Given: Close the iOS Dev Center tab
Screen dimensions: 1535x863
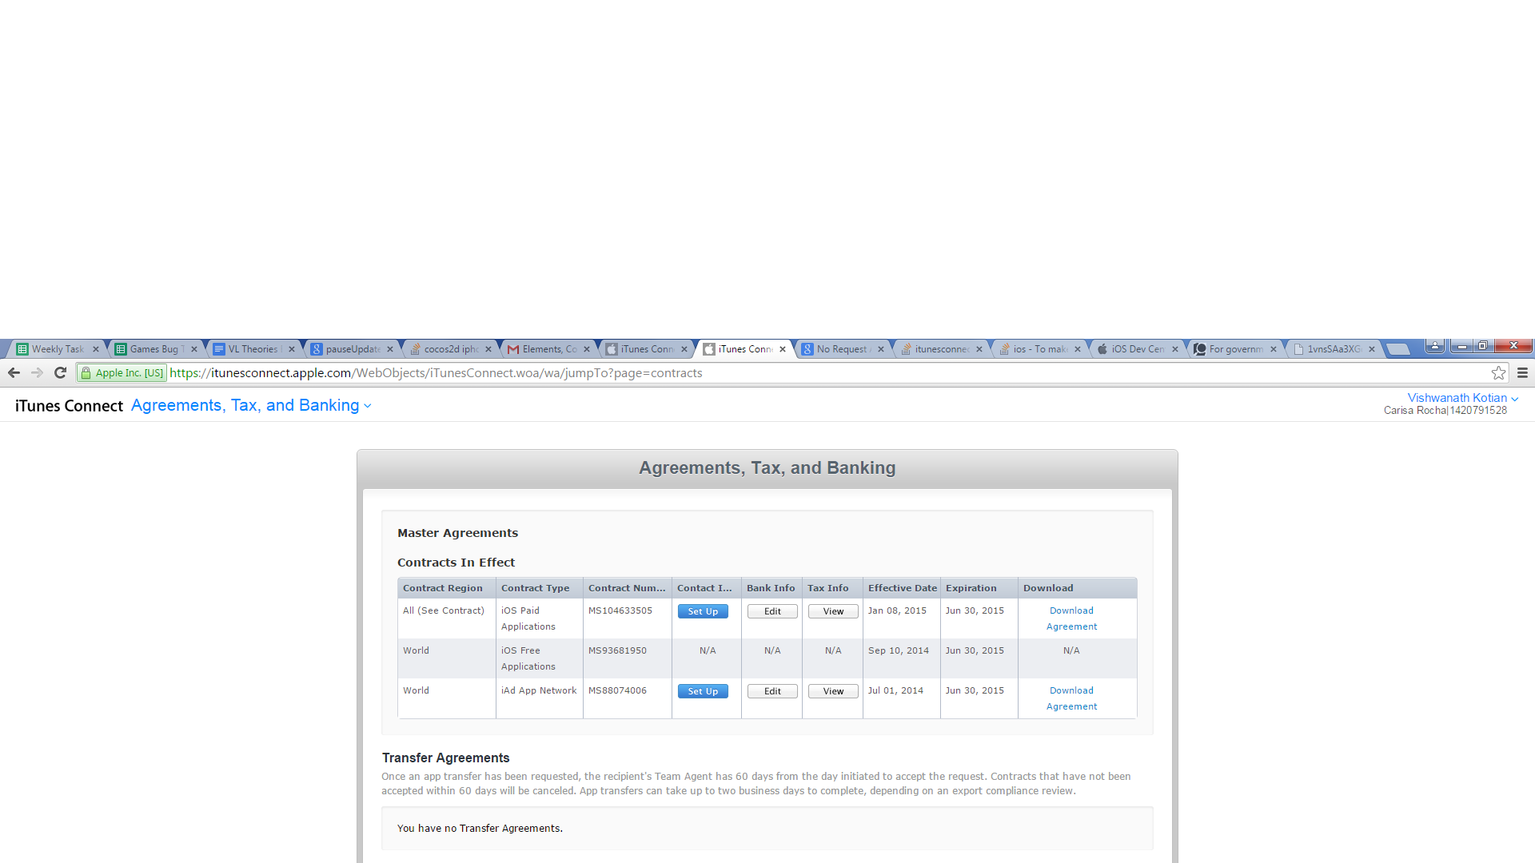Looking at the screenshot, I should point(1175,349).
